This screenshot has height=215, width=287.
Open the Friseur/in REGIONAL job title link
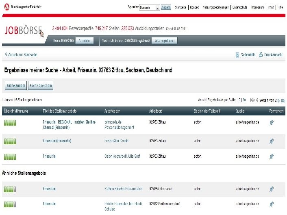(69, 125)
